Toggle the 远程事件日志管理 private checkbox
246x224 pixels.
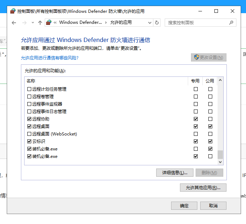coord(196,111)
